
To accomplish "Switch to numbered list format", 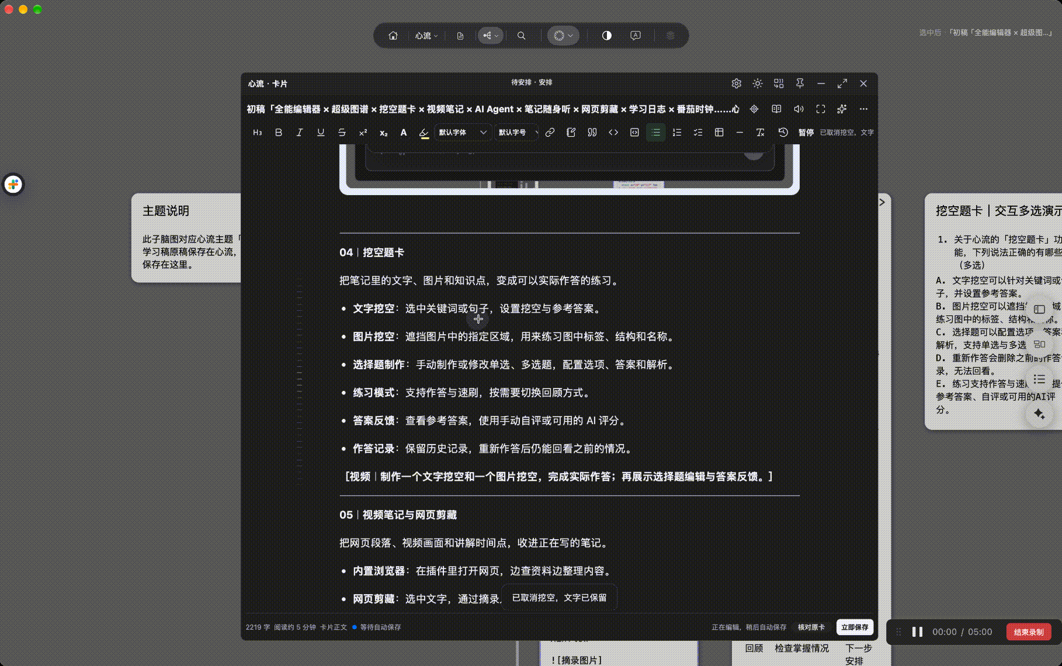I will tap(677, 133).
